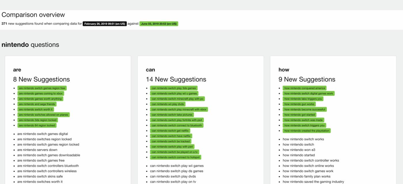This screenshot has width=403, height=184.
Task: Select 'can nintendo switch play 3ds games'
Action: pyautogui.click(x=174, y=88)
